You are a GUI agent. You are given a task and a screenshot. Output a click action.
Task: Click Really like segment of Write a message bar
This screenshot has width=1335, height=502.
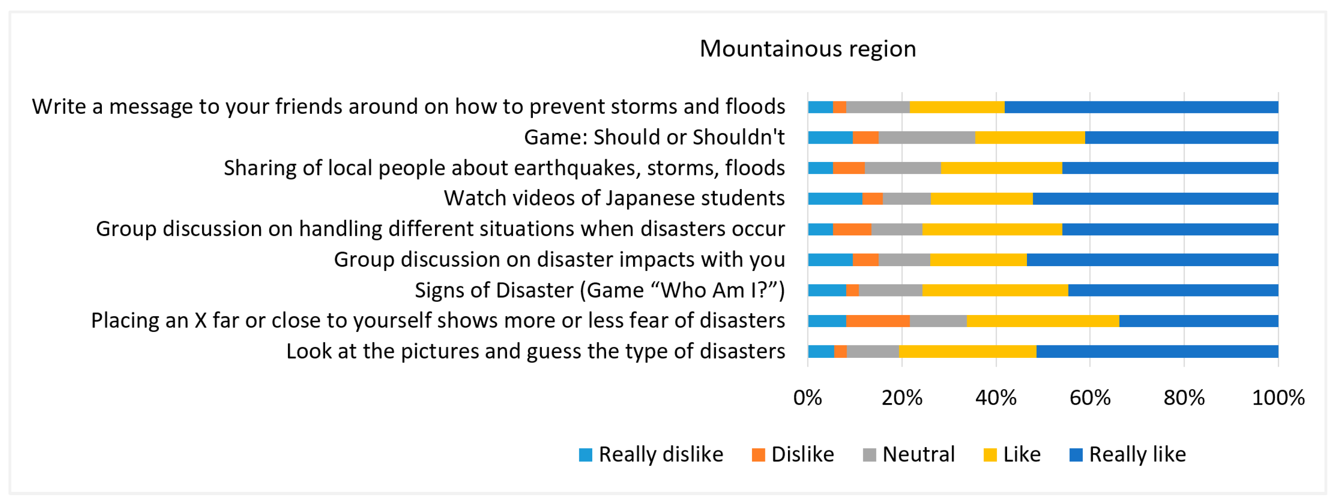click(x=1142, y=107)
